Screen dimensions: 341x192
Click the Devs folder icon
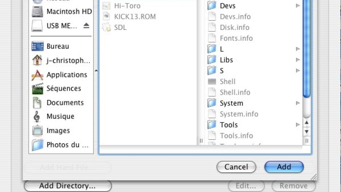coord(212,5)
